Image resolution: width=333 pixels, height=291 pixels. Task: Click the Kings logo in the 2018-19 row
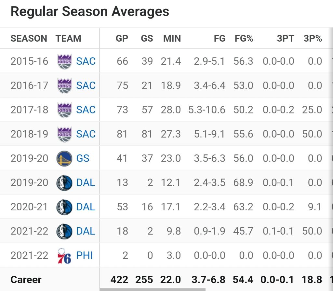click(x=64, y=134)
